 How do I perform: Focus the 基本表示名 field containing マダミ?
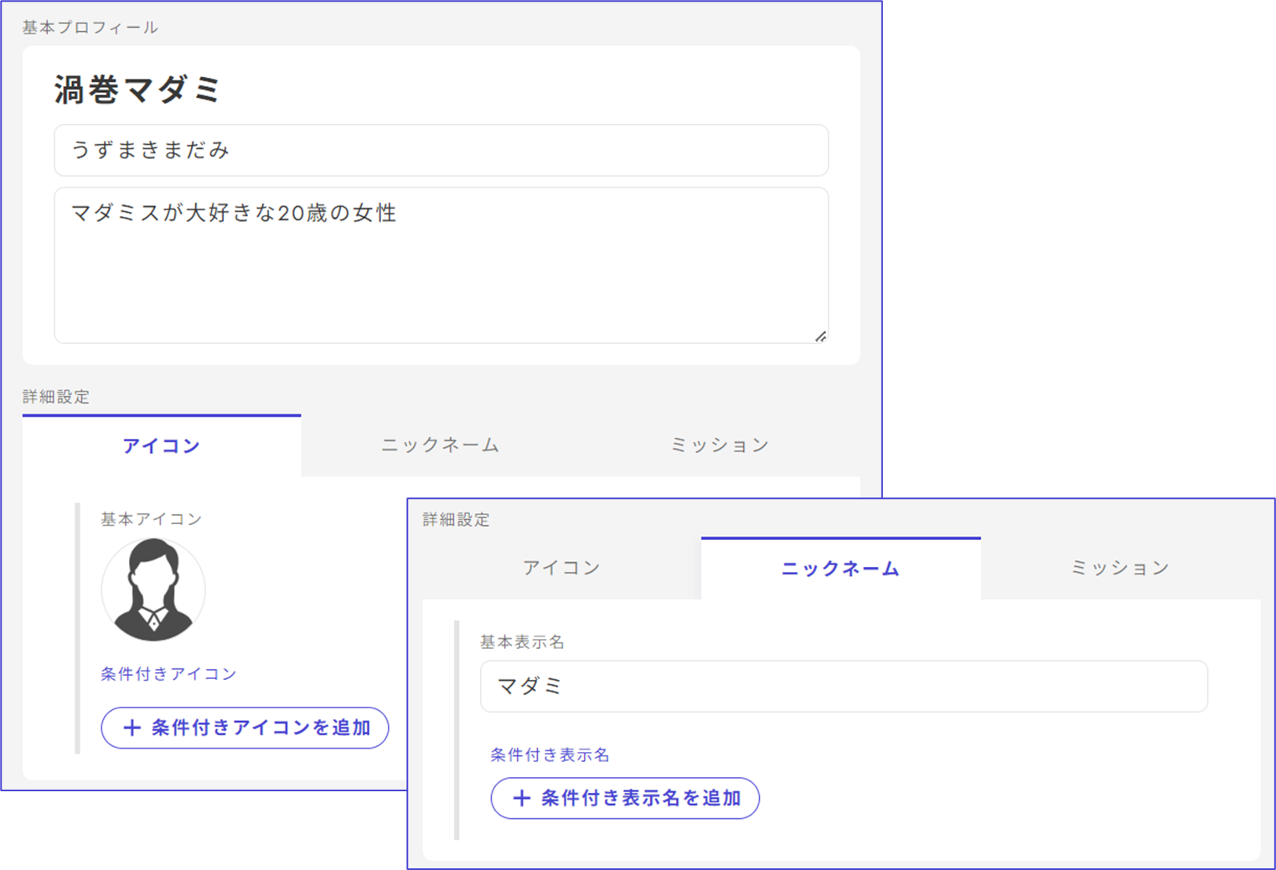[843, 687]
